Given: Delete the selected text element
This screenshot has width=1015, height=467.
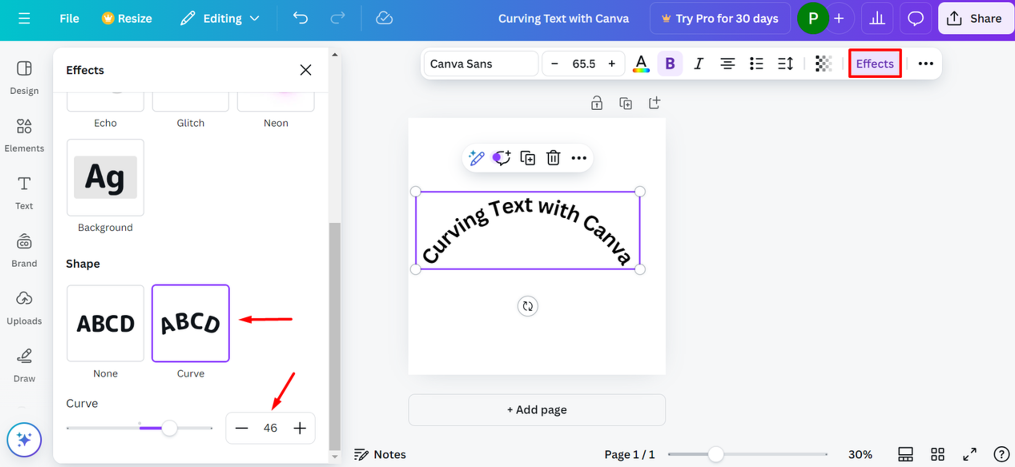Looking at the screenshot, I should (x=553, y=158).
